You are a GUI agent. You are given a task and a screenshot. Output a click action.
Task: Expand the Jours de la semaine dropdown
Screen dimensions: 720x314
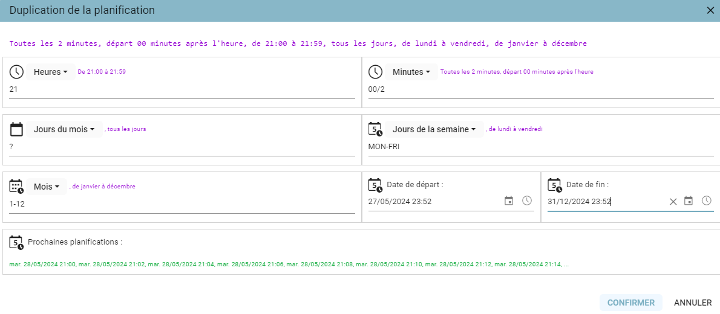tap(434, 129)
